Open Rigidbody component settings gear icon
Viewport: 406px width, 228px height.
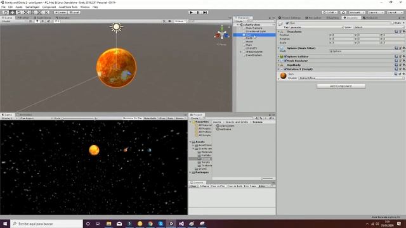click(x=403, y=65)
